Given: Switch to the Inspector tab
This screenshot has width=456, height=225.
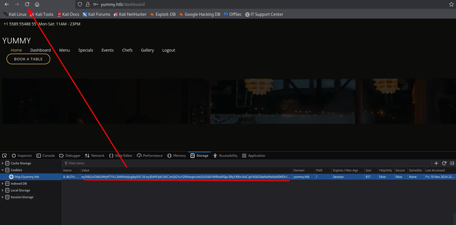Looking at the screenshot, I should pos(22,156).
